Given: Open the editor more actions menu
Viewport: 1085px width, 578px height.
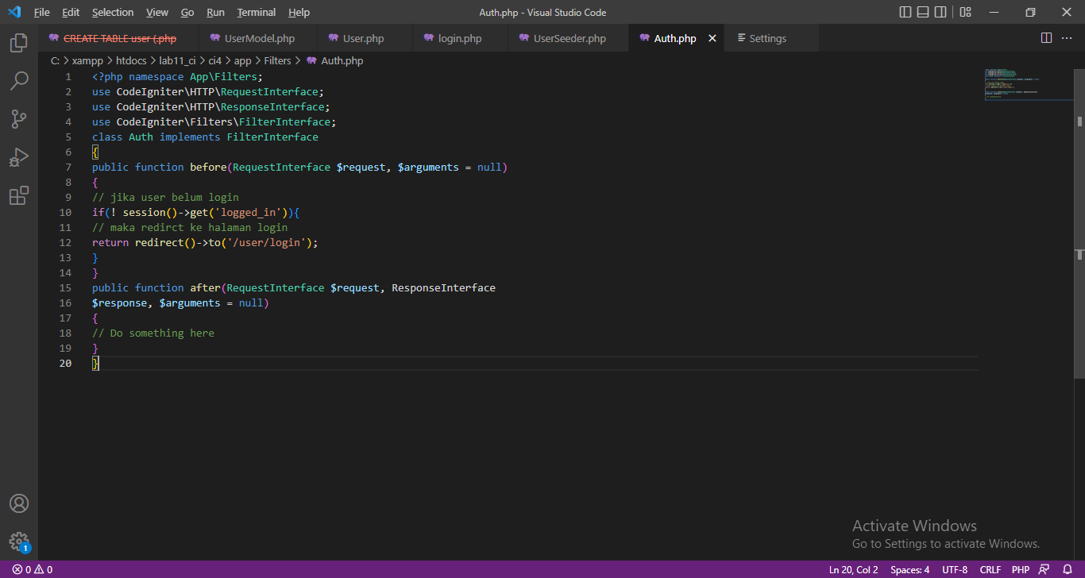Looking at the screenshot, I should [1067, 37].
